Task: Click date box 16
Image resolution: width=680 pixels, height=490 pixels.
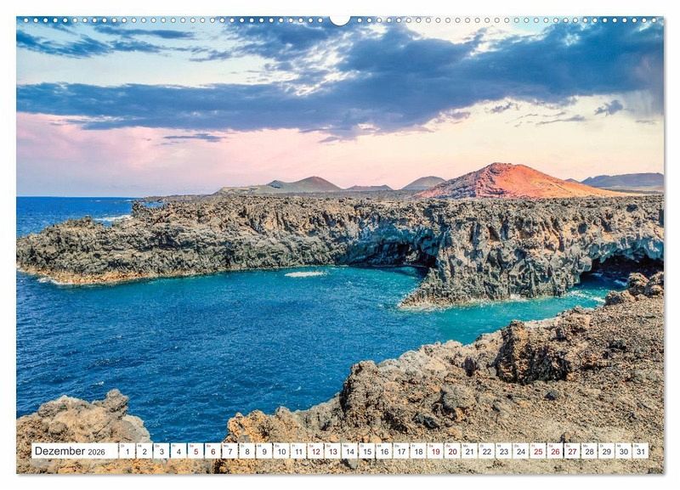Action: (383, 451)
